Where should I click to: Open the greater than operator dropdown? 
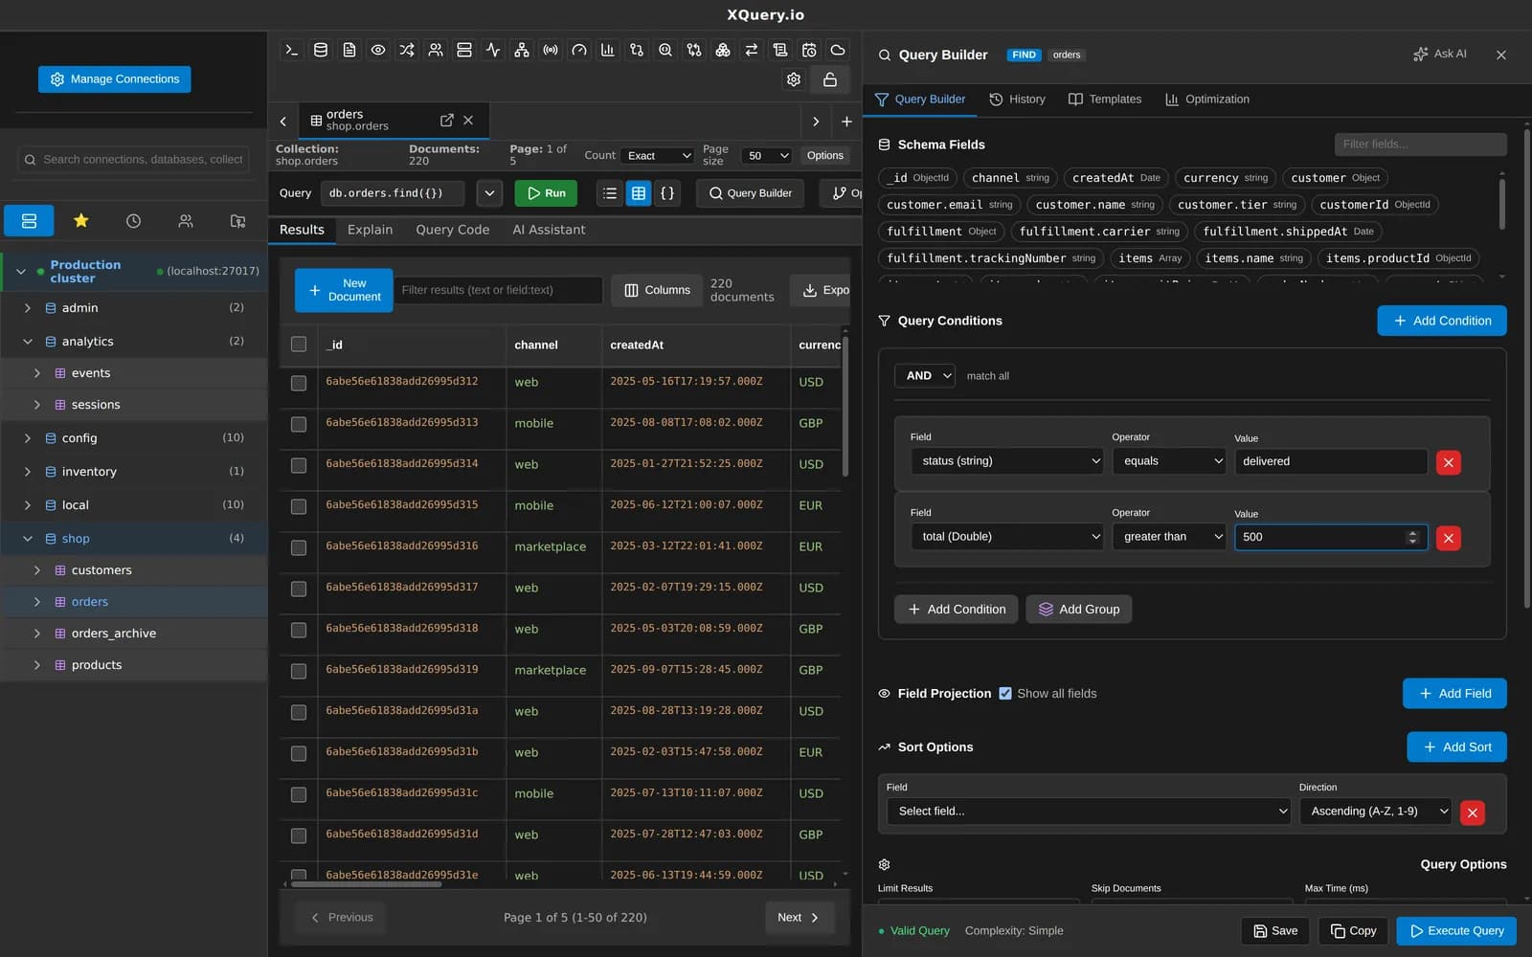(1169, 536)
